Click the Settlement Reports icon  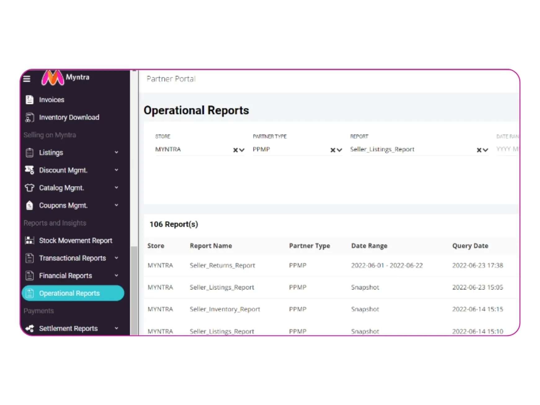pos(29,328)
